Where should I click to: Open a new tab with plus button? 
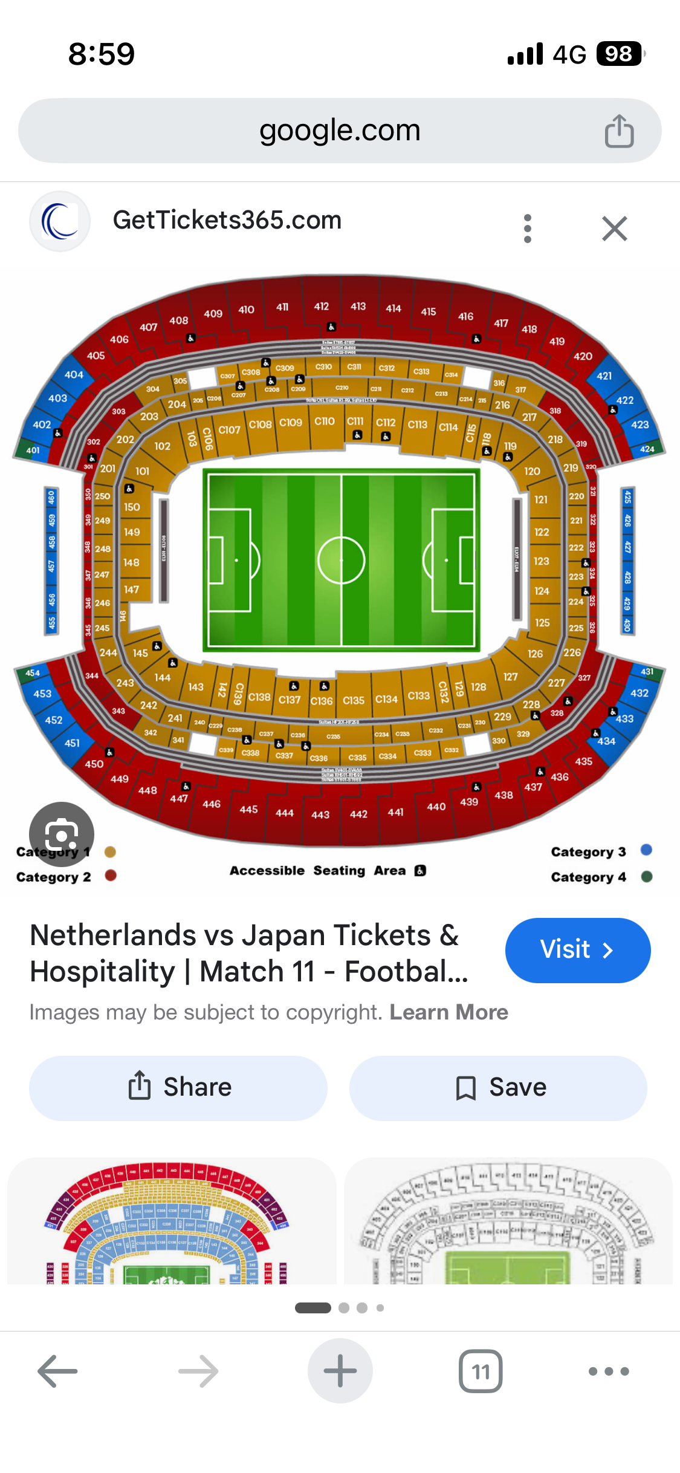click(x=340, y=1371)
